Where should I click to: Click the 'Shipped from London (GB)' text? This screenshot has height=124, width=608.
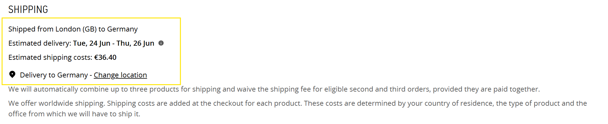click(x=52, y=29)
